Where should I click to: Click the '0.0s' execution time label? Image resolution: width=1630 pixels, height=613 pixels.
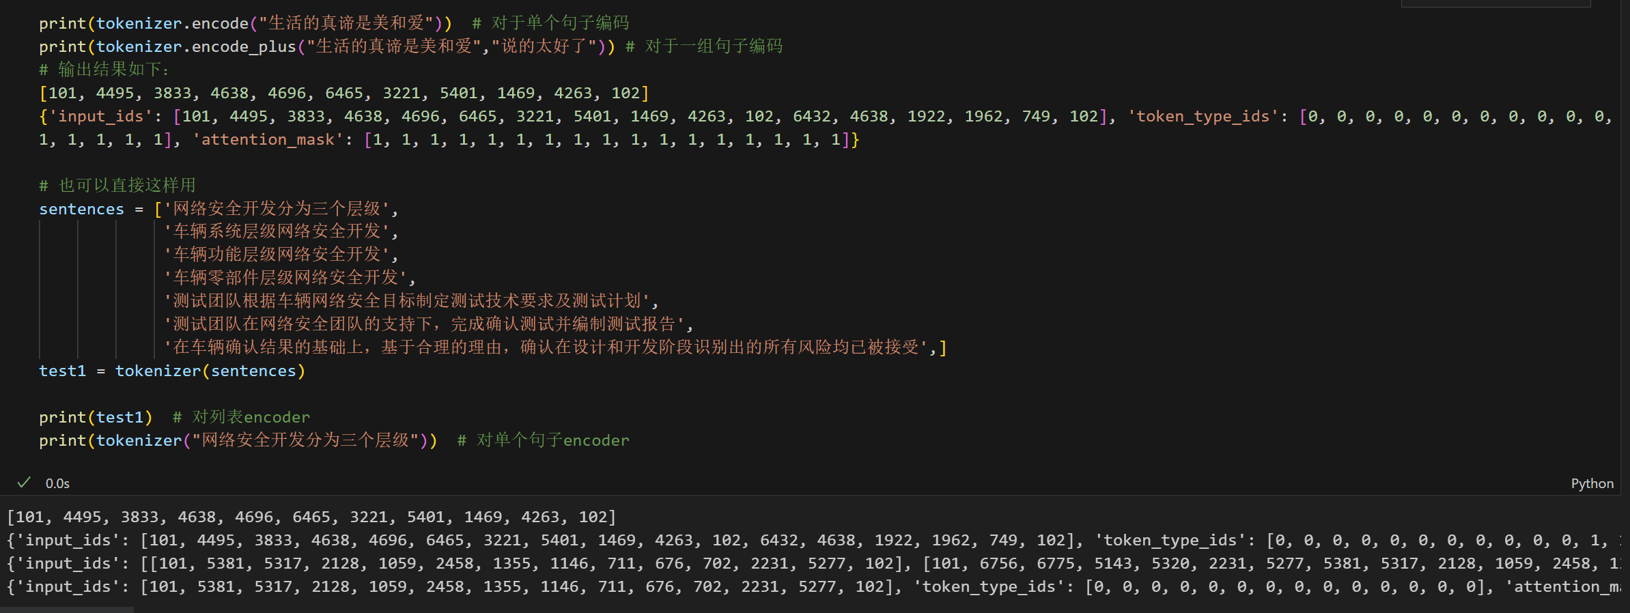57,483
